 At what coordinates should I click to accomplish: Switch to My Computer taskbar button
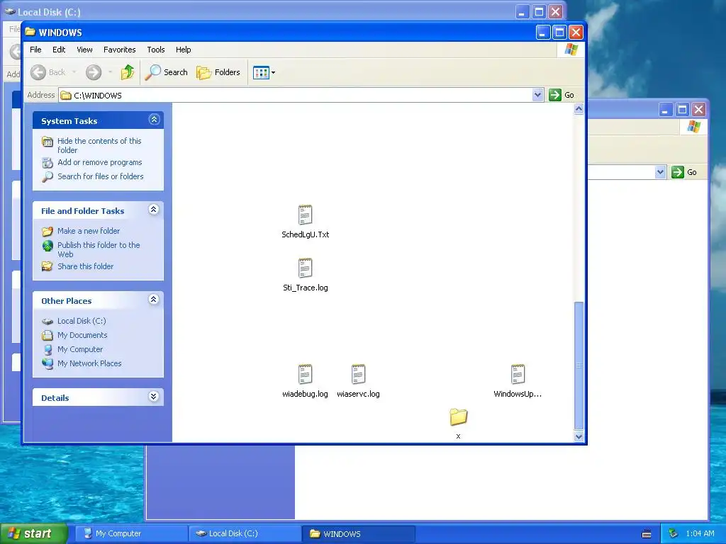pyautogui.click(x=131, y=534)
